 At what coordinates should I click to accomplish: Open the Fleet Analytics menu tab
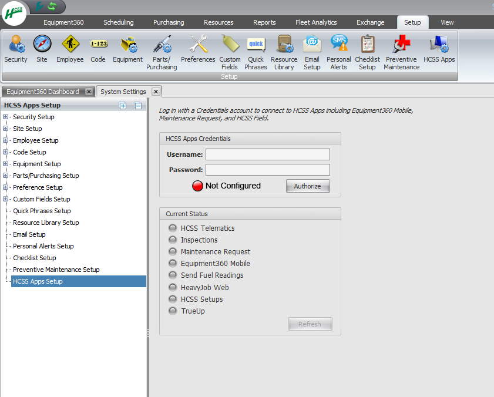click(x=316, y=22)
